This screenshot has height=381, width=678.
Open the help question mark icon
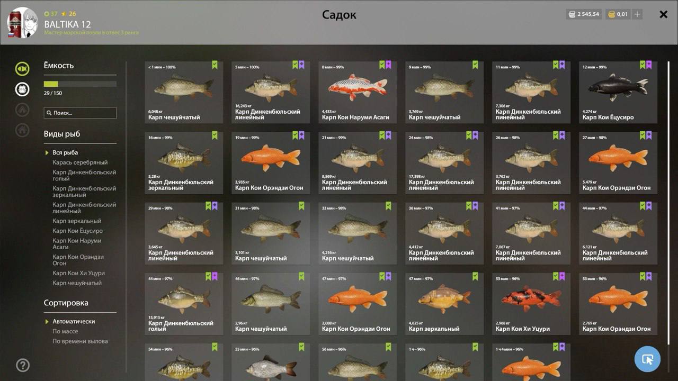coord(23,365)
